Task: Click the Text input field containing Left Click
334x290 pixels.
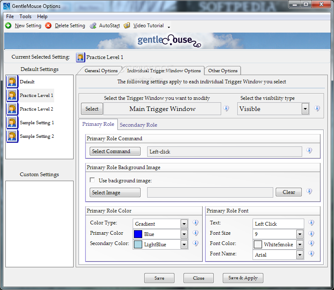Action: point(278,224)
